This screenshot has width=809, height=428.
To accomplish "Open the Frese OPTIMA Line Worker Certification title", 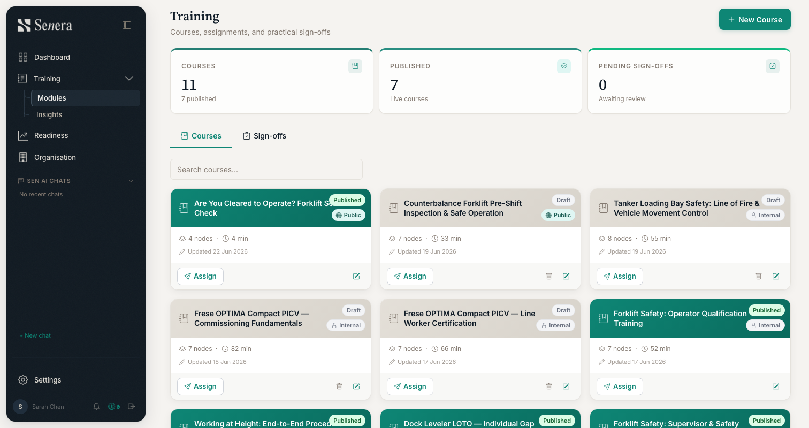I will click(470, 318).
